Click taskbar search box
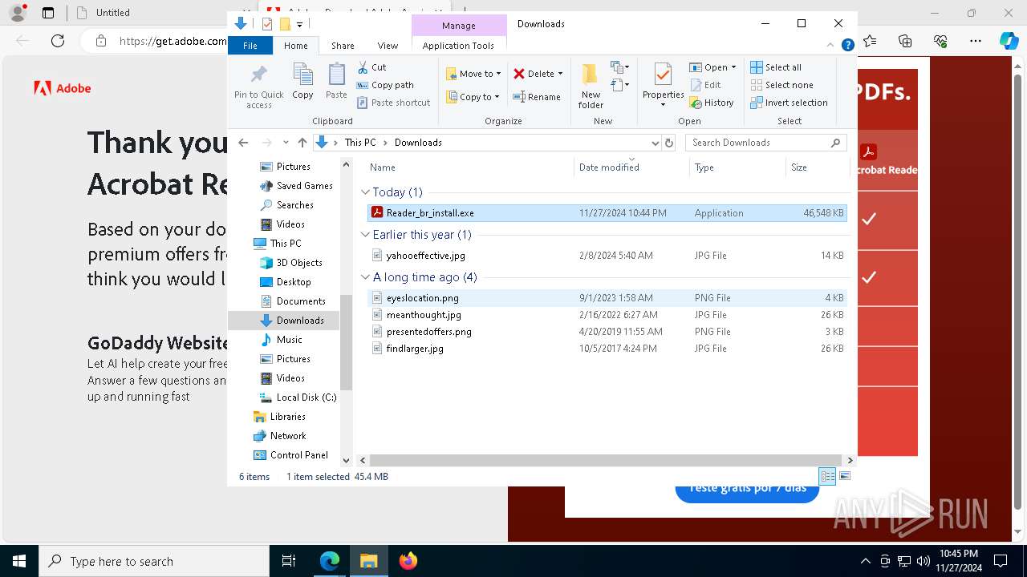Screen dimensions: 1027x577 154,561
